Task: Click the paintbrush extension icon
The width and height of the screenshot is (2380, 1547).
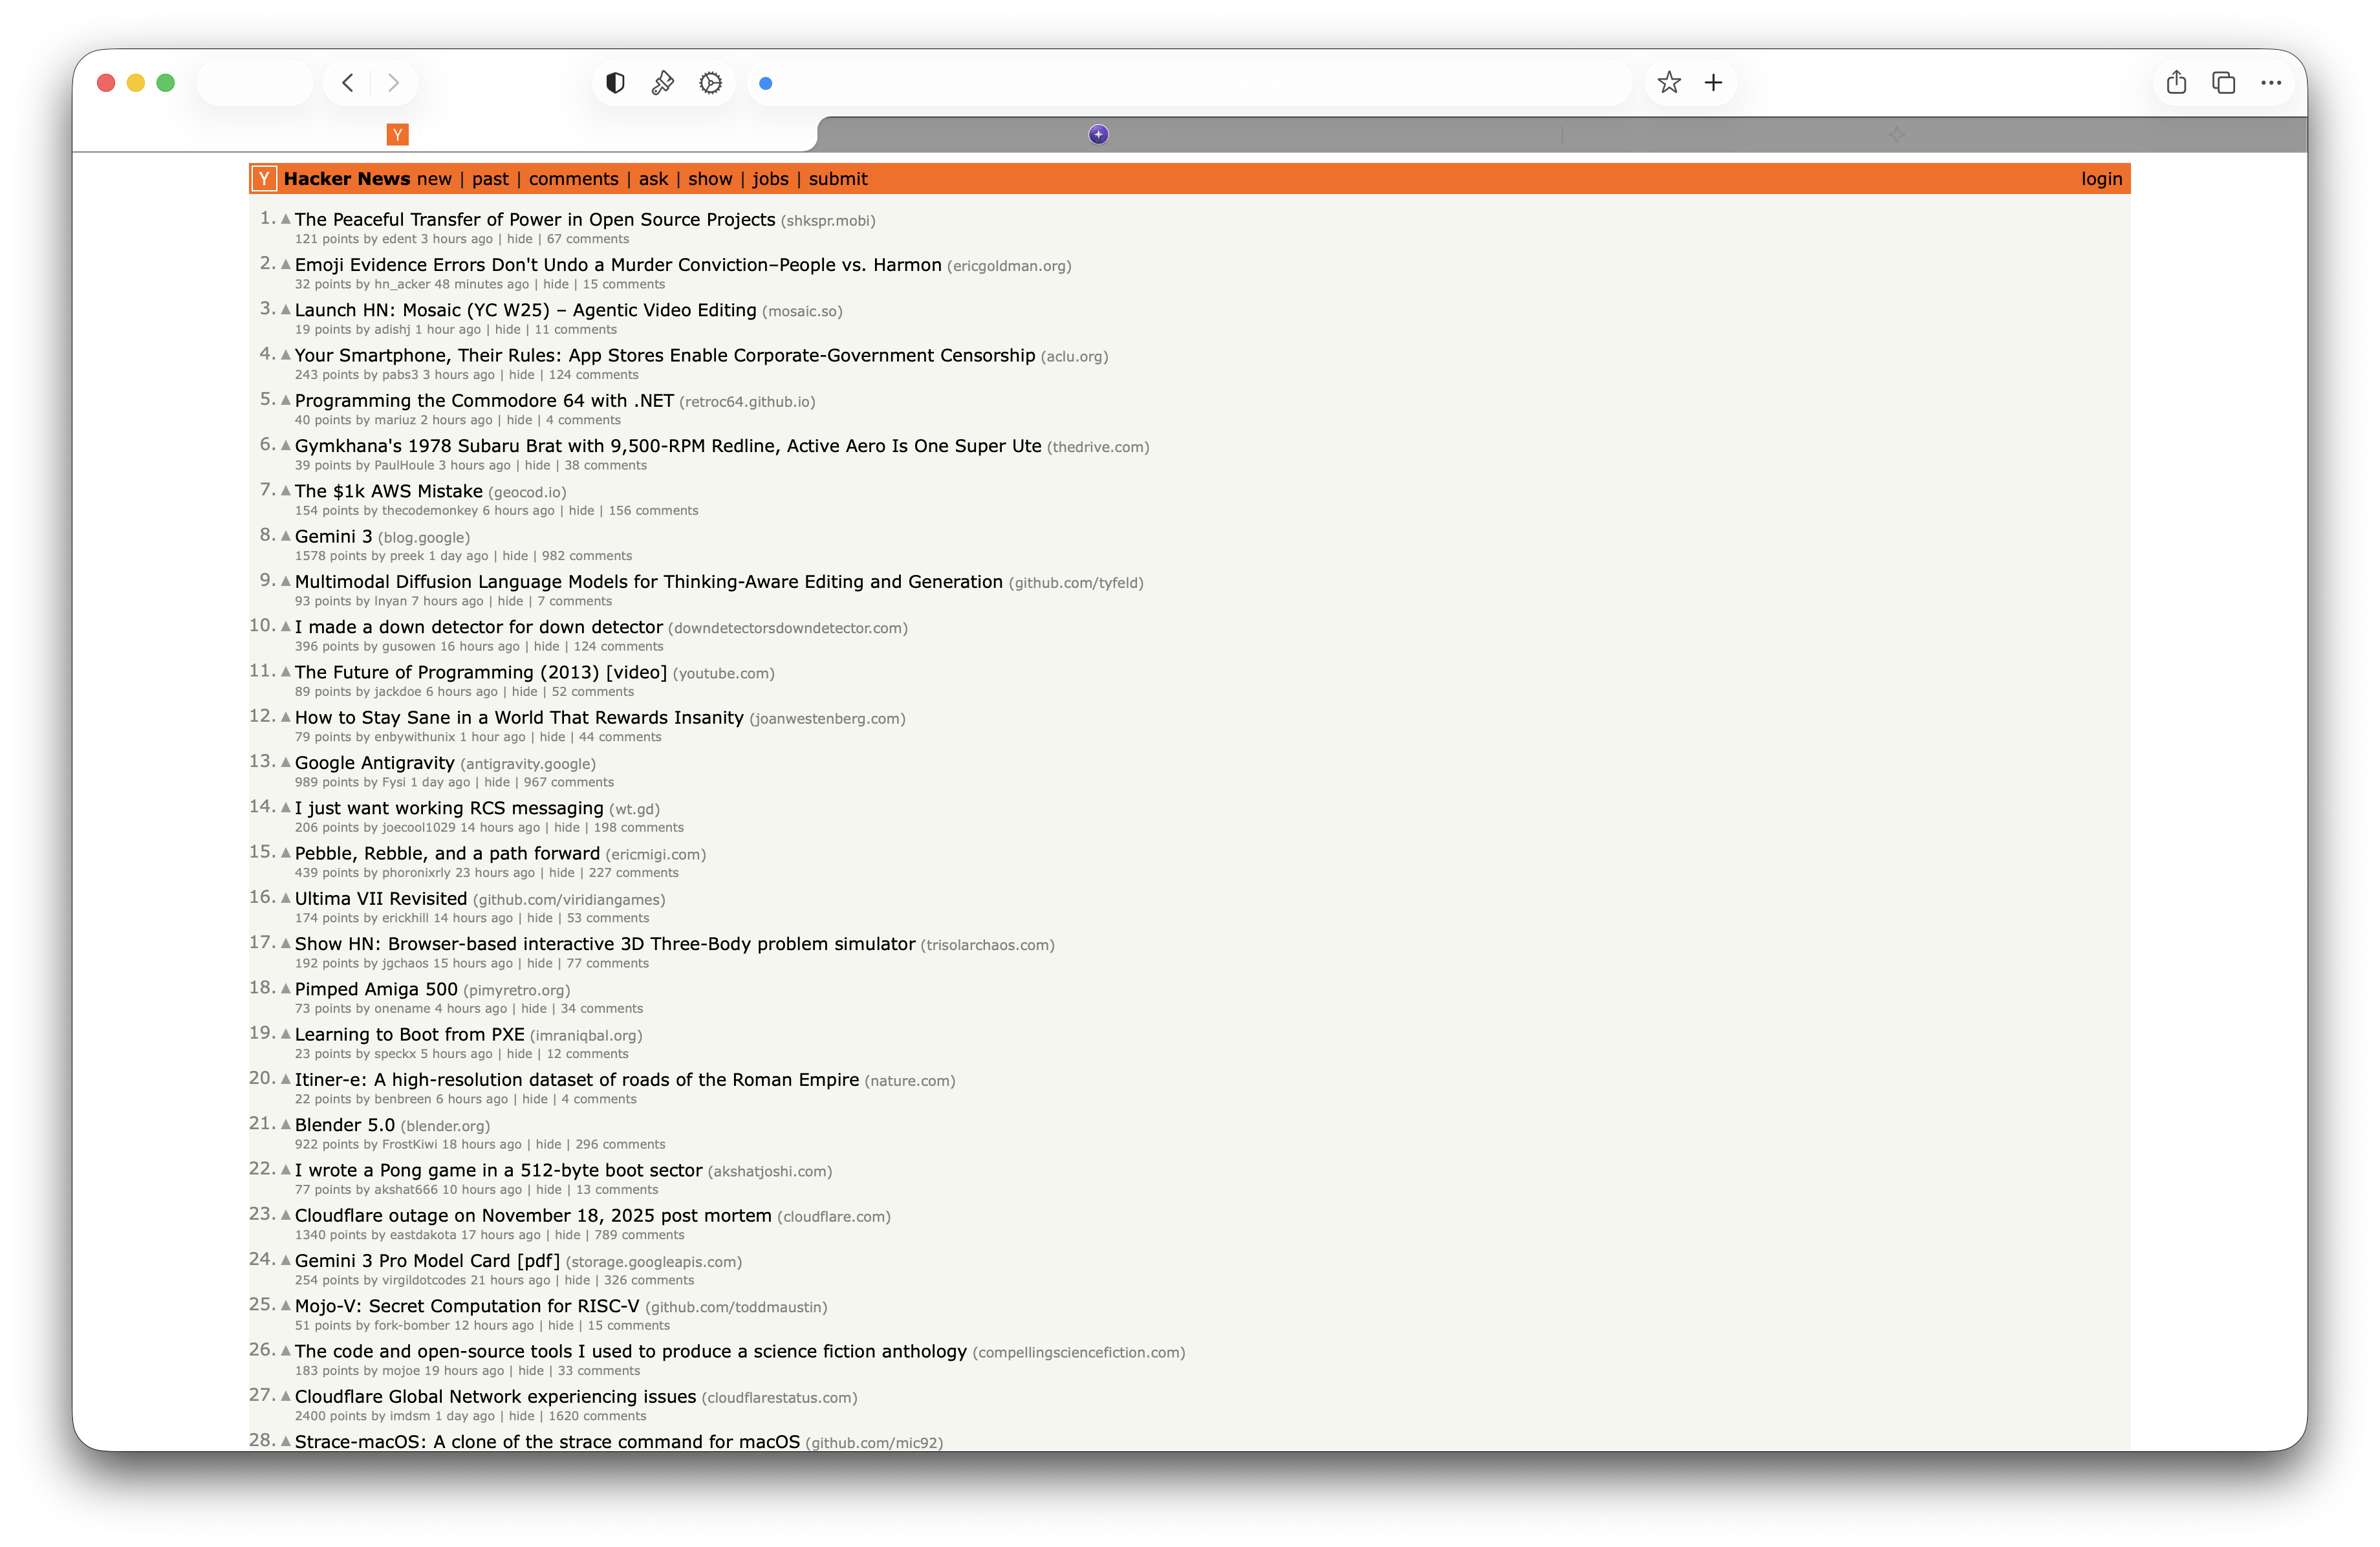Action: coord(662,83)
